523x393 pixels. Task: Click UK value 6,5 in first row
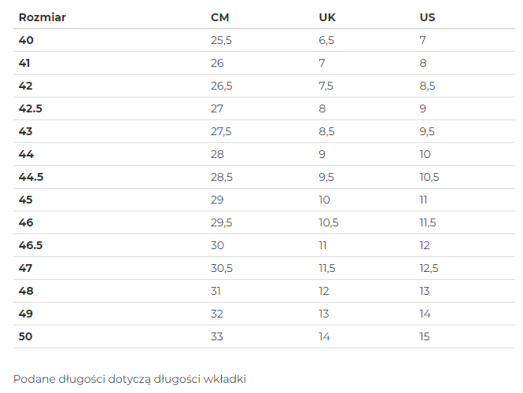click(326, 40)
